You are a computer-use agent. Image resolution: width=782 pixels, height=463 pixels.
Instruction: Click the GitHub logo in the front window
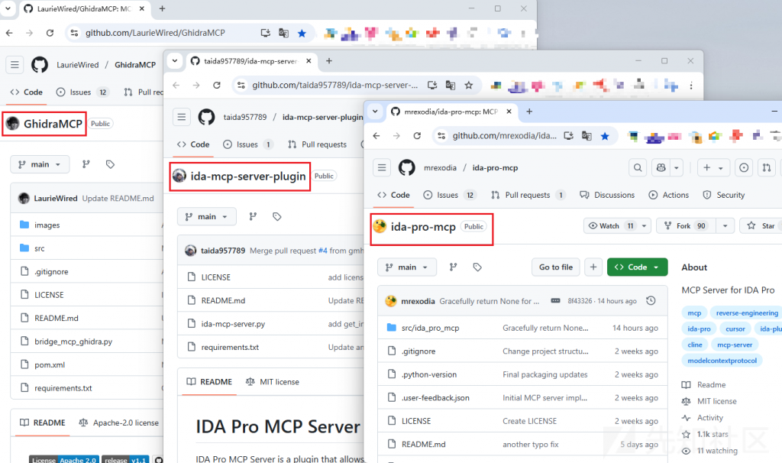coord(406,168)
